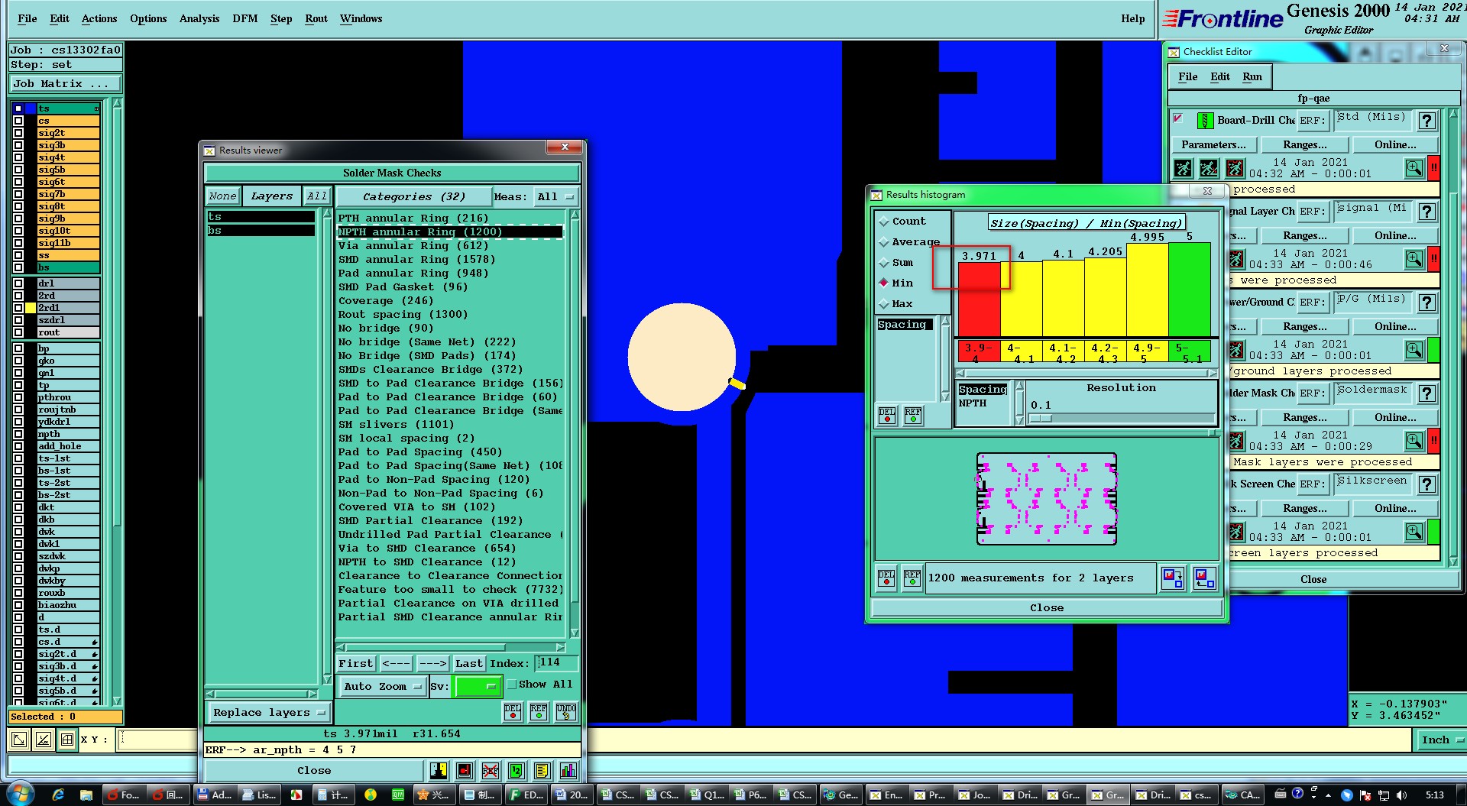Click the DEL icon in Results viewer

pos(513,711)
